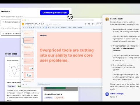Screen dimensions: 140x105
Task: Select the text box tool
Action: 48,28
